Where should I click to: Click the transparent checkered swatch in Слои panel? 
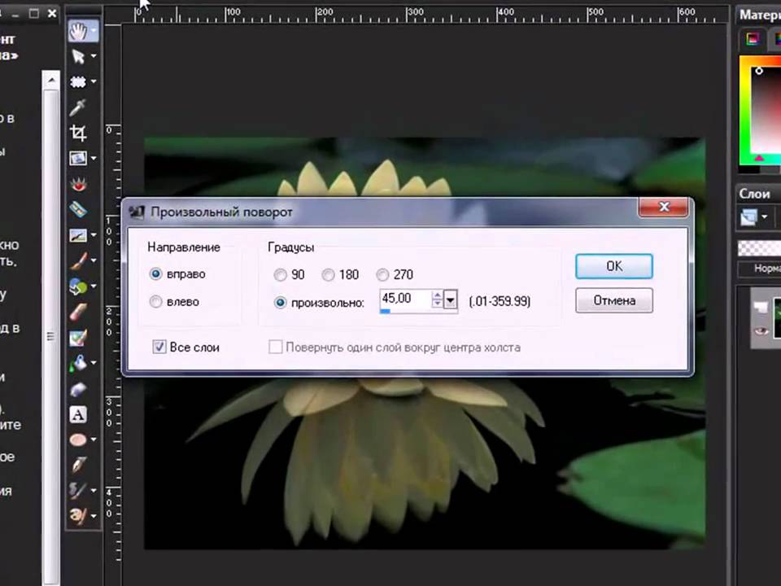[x=759, y=248]
